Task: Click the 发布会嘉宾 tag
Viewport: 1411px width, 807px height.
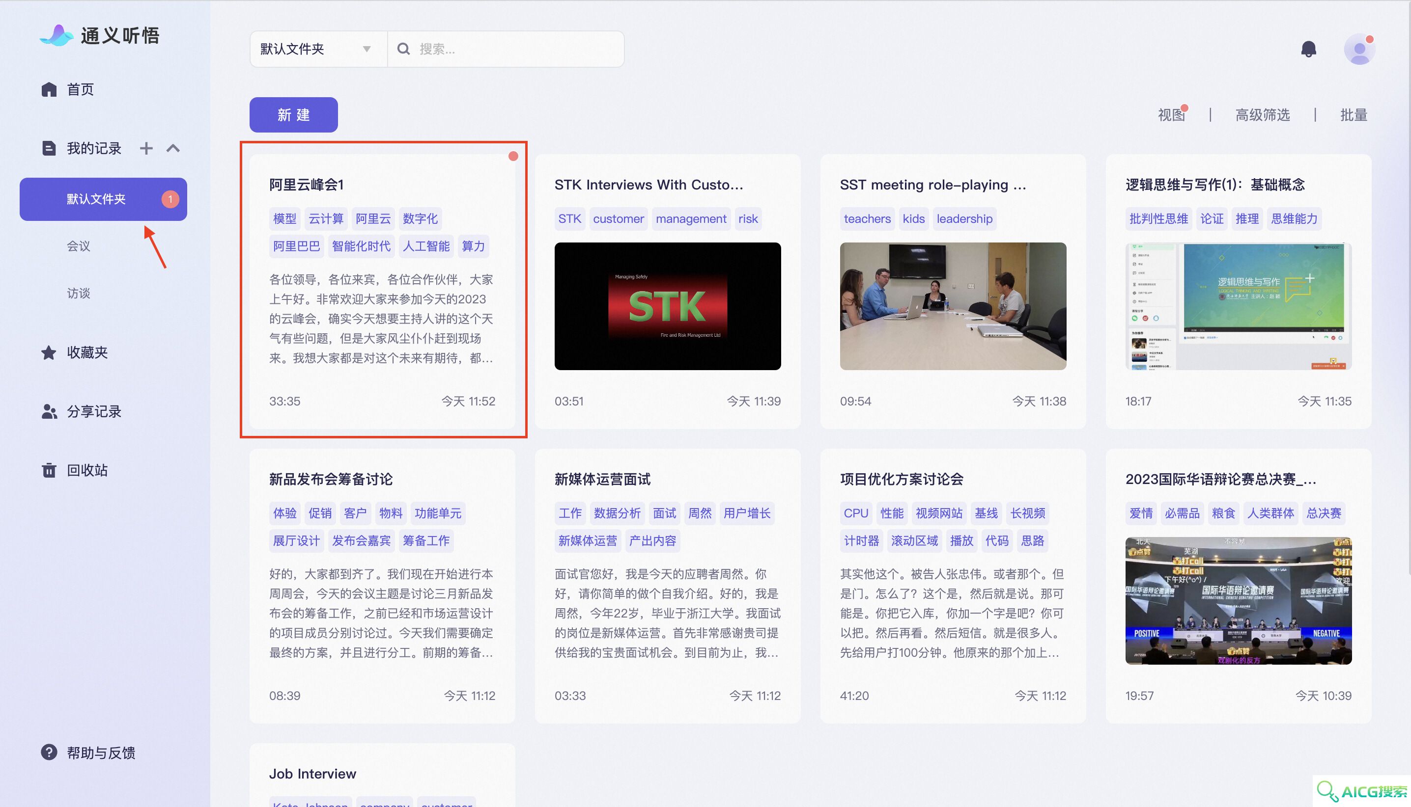Action: tap(361, 540)
